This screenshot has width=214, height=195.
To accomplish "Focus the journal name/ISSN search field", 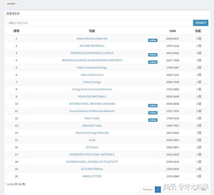I will click(x=100, y=23).
